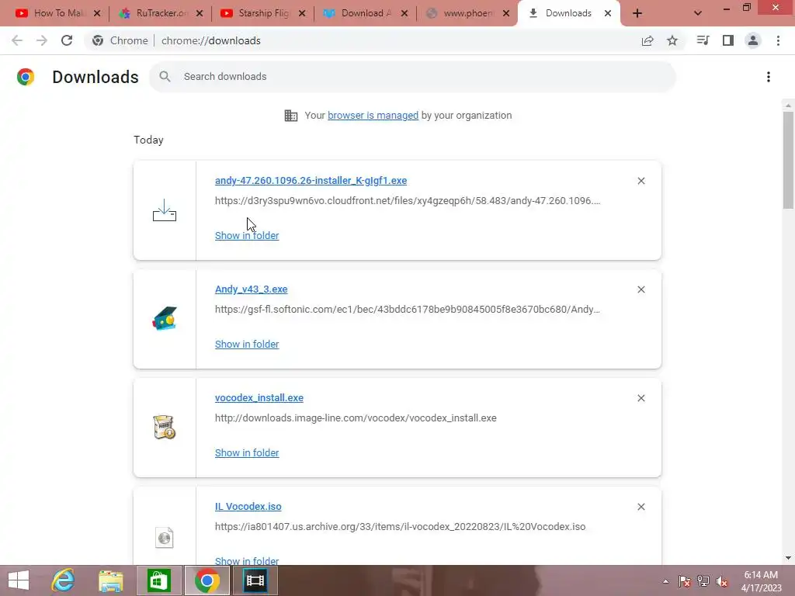Viewport: 795px width, 596px height.
Task: Click the andy-47.260 installer file icon
Action: point(165,210)
